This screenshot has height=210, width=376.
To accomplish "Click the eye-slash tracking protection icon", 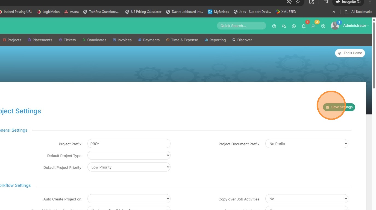I will (289, 2).
